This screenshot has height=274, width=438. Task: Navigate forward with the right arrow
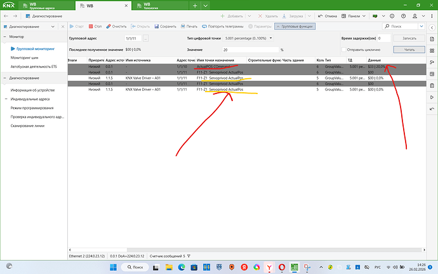[15, 17]
